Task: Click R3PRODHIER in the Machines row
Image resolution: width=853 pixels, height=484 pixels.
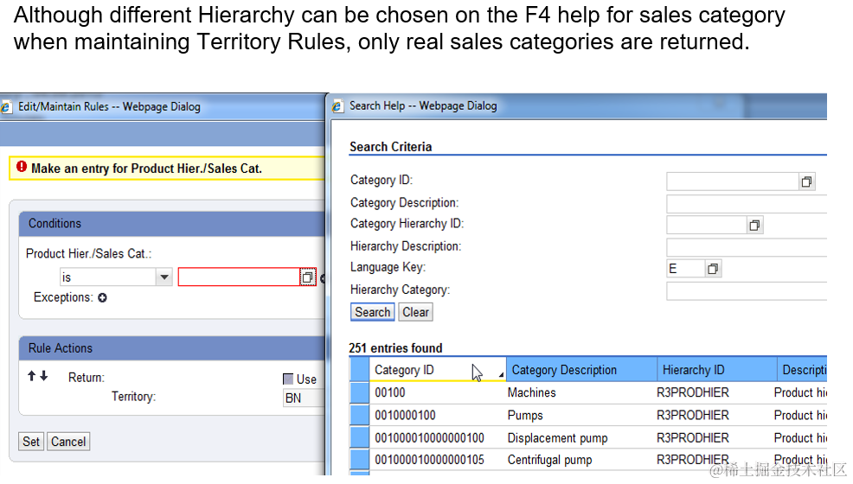Action: coord(692,392)
